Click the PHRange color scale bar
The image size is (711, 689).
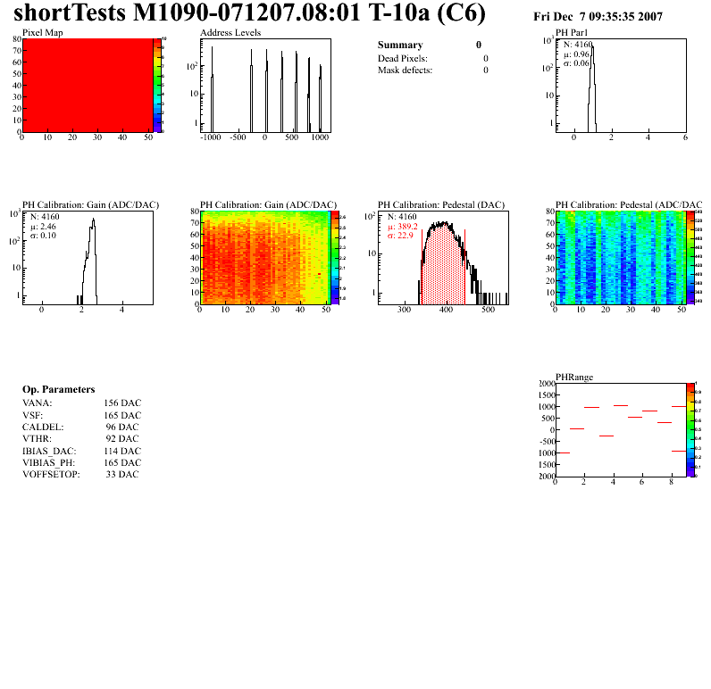click(692, 429)
